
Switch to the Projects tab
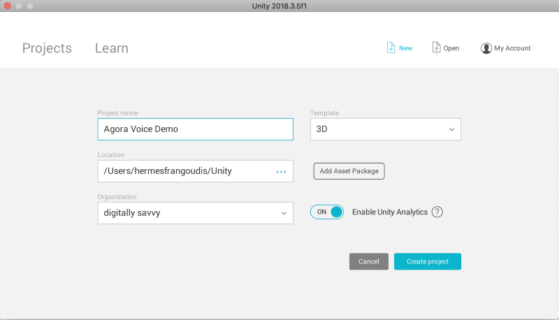click(47, 48)
